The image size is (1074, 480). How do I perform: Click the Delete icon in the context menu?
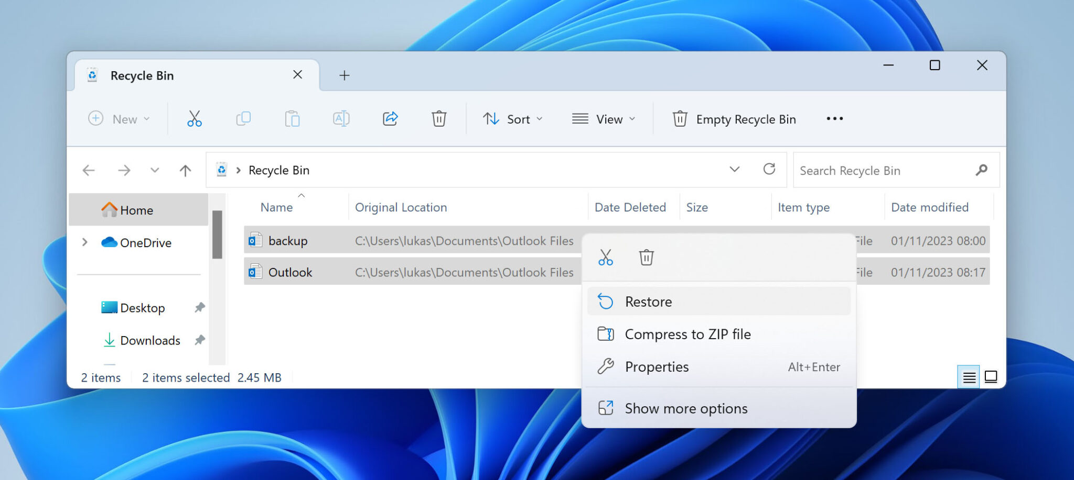click(x=646, y=257)
